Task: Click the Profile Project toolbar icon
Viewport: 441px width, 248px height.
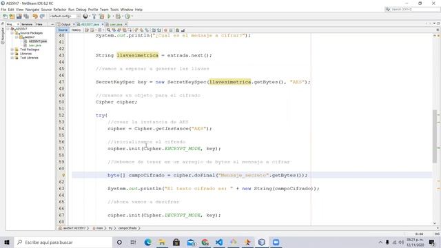Action: [x=127, y=17]
